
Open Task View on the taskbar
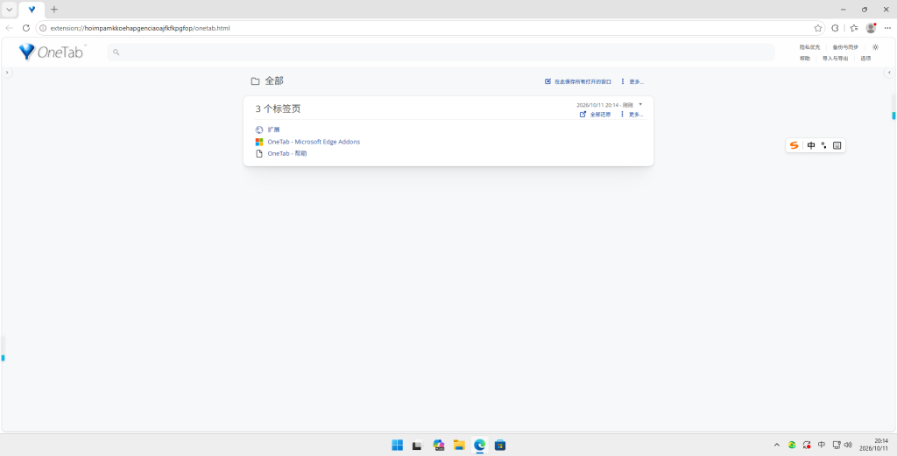(x=418, y=445)
